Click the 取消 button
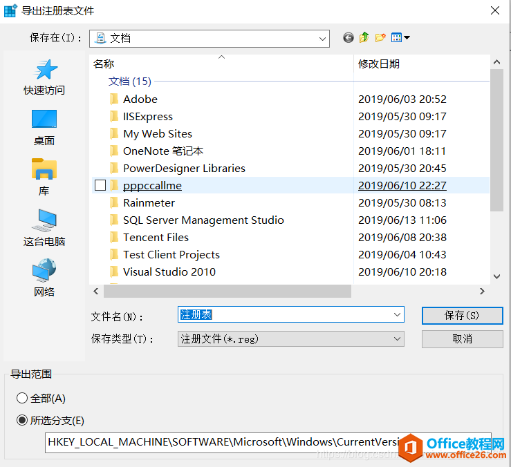The height and width of the screenshot is (467, 511). [462, 339]
